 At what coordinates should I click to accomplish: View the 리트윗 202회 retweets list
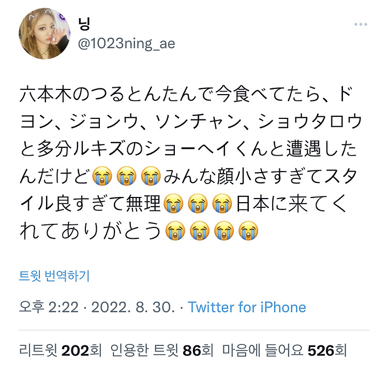60,350
